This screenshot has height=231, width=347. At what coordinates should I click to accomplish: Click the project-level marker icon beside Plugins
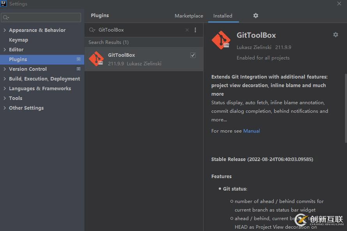point(78,59)
